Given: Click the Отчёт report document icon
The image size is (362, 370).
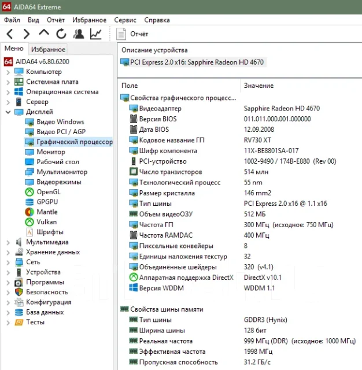Looking at the screenshot, I should coord(121,34).
